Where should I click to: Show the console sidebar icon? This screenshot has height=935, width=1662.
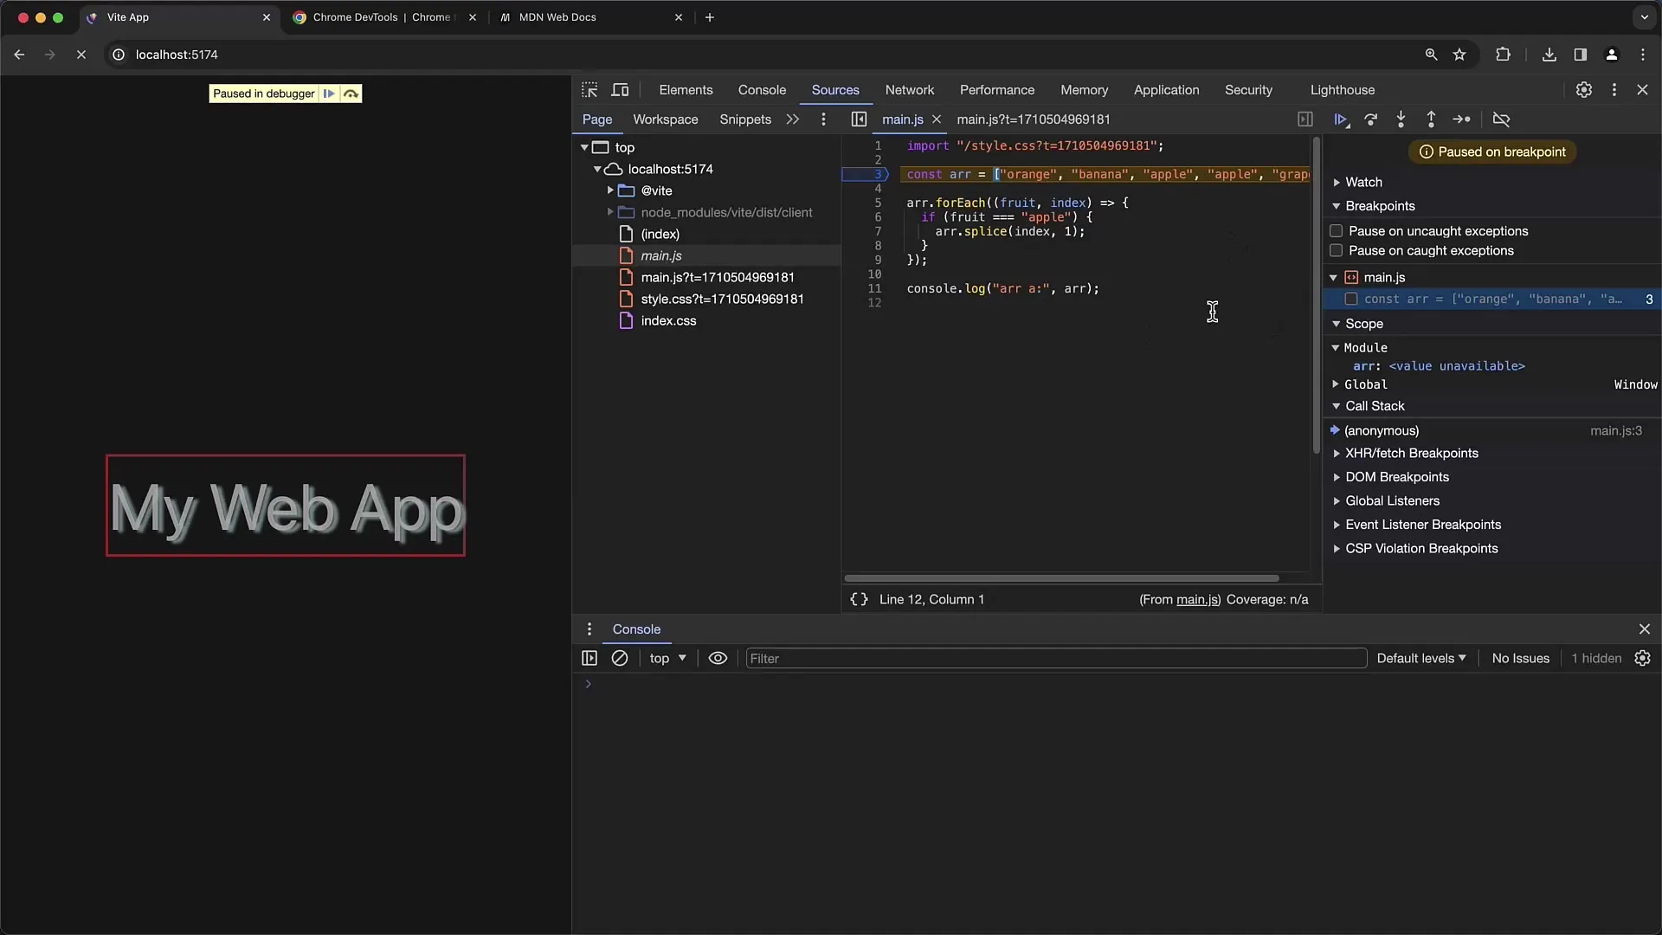click(589, 658)
